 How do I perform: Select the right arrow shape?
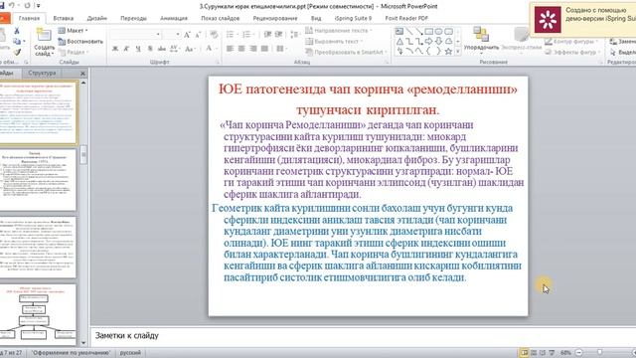[428, 42]
